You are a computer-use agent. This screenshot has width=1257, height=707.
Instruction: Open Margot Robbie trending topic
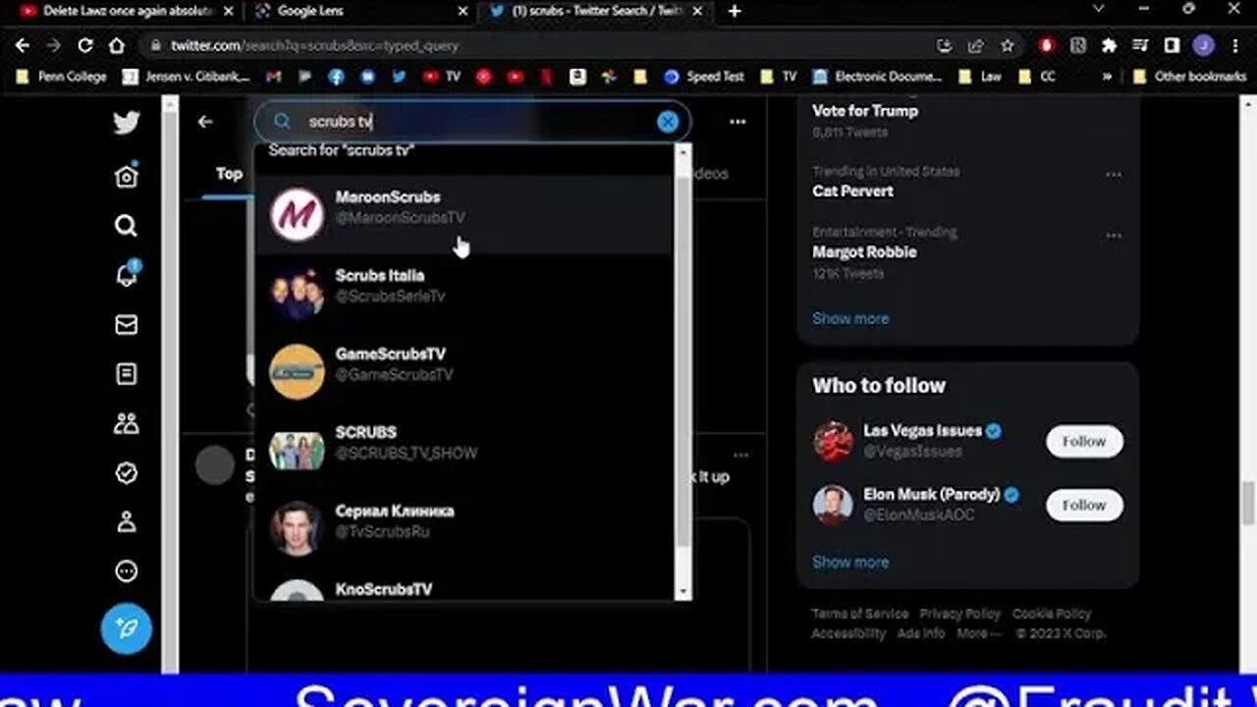(x=864, y=252)
